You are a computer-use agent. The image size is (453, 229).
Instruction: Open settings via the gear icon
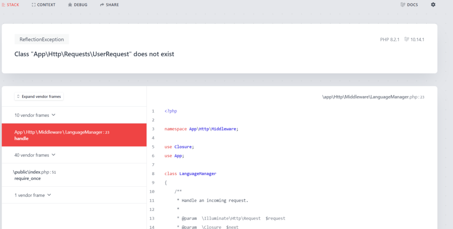point(433,5)
